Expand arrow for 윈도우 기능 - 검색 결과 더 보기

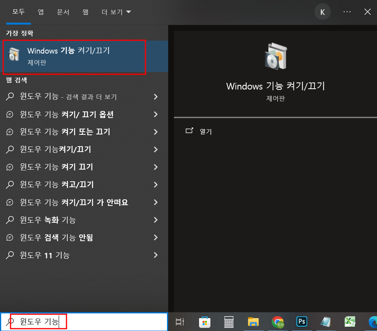156,97
